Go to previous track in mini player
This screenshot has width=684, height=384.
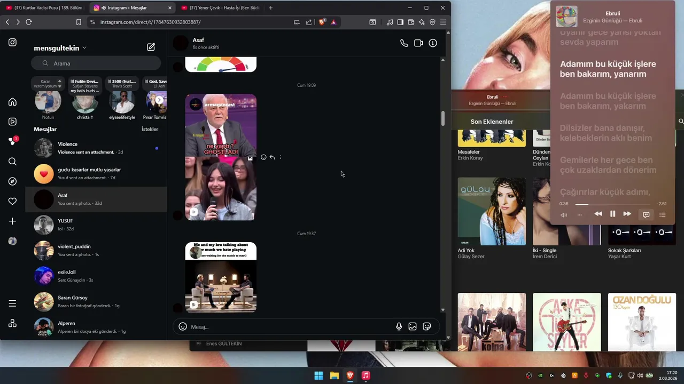click(598, 214)
